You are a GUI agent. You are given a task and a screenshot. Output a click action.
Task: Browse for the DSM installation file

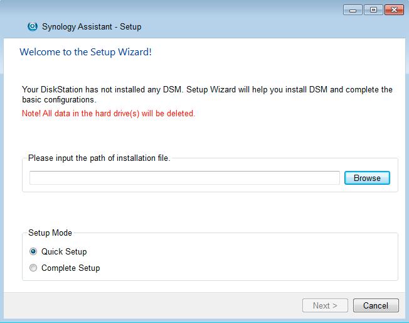pos(367,178)
